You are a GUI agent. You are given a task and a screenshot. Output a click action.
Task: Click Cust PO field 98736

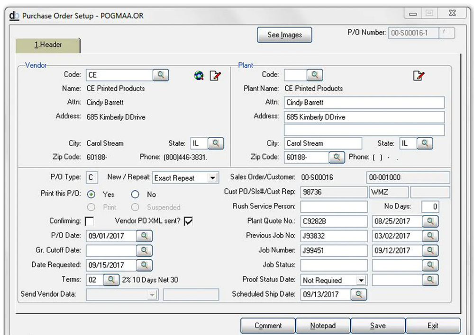click(x=334, y=192)
